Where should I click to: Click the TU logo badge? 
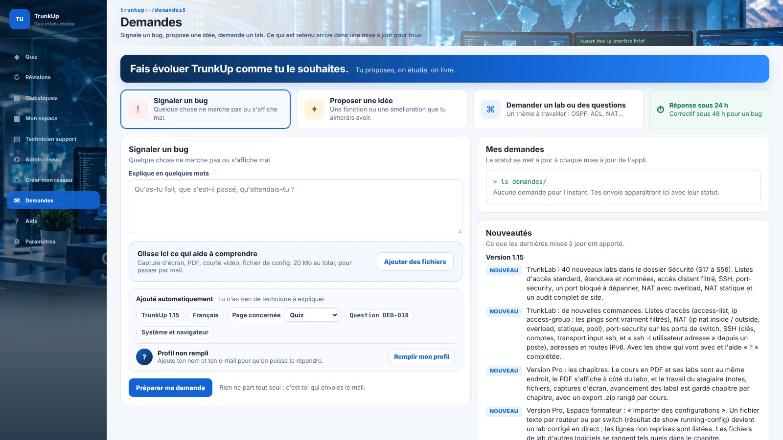coord(20,19)
